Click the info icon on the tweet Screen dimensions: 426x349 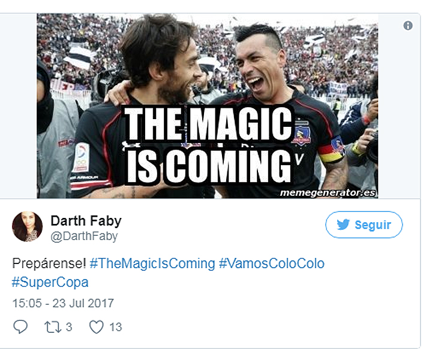pos(408,26)
